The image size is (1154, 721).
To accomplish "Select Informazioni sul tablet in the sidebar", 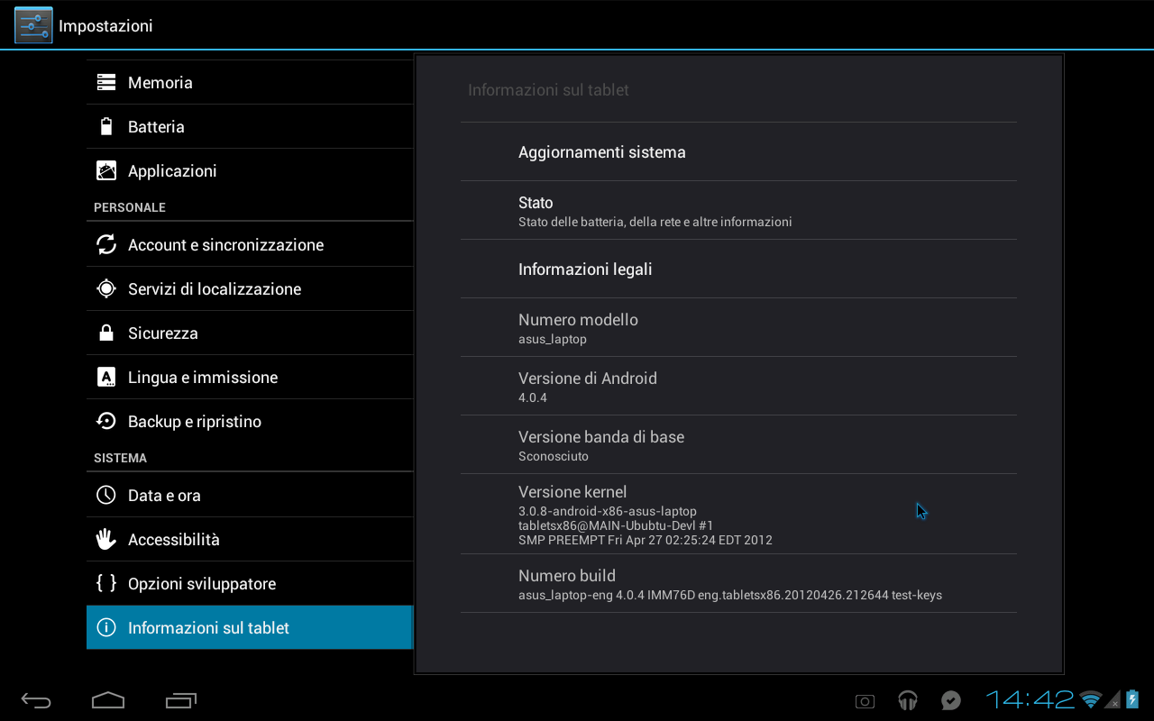I will (207, 627).
